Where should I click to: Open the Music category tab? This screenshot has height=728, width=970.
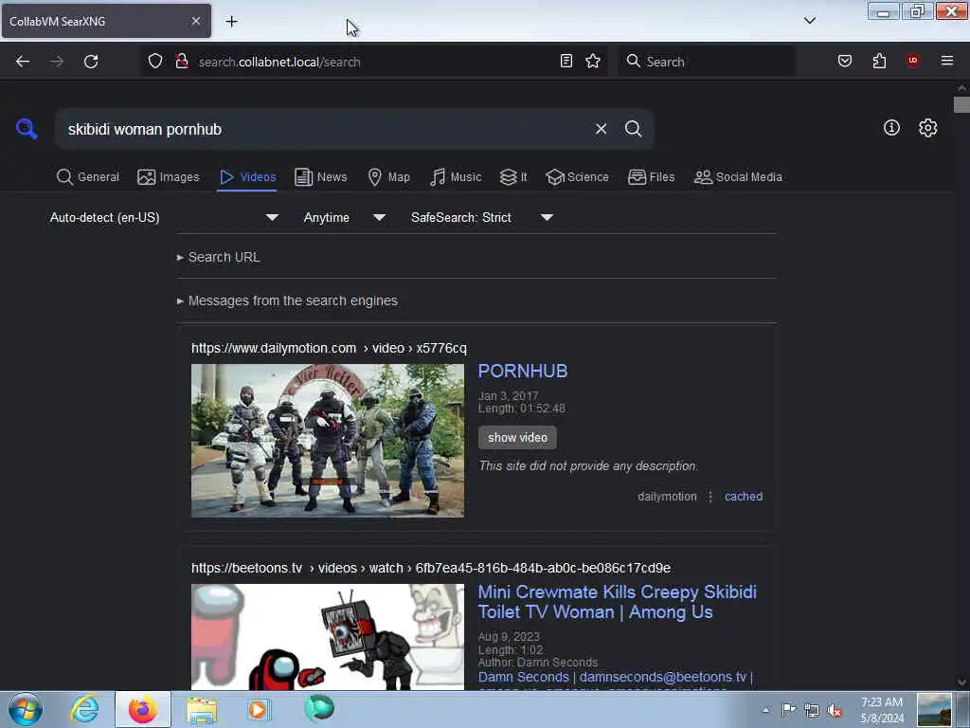[456, 177]
